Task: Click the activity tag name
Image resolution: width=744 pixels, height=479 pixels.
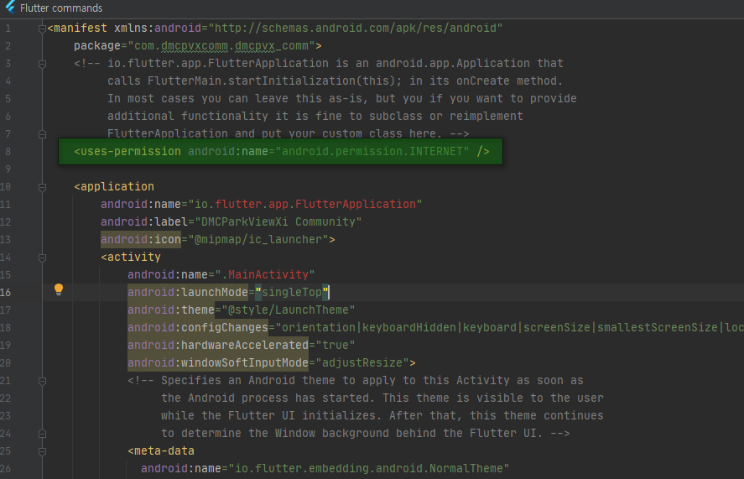Action: click(x=134, y=257)
